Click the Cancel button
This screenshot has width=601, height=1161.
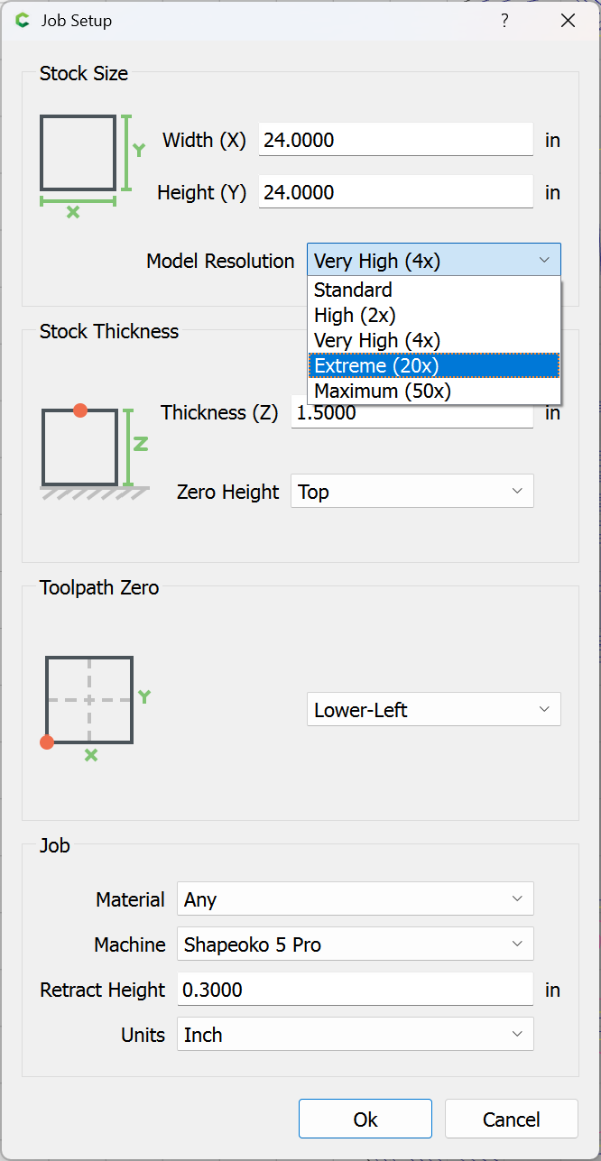point(511,1120)
